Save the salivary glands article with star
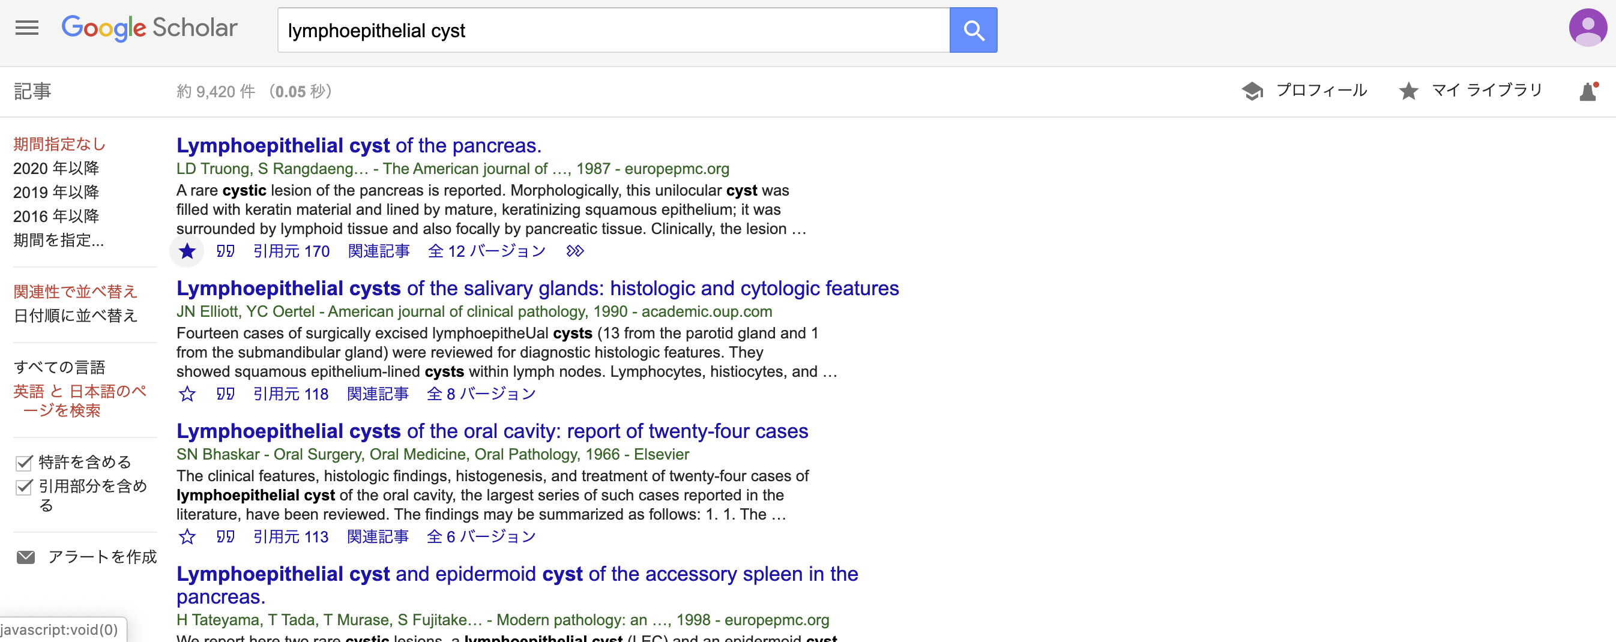The image size is (1616, 642). coord(187,394)
